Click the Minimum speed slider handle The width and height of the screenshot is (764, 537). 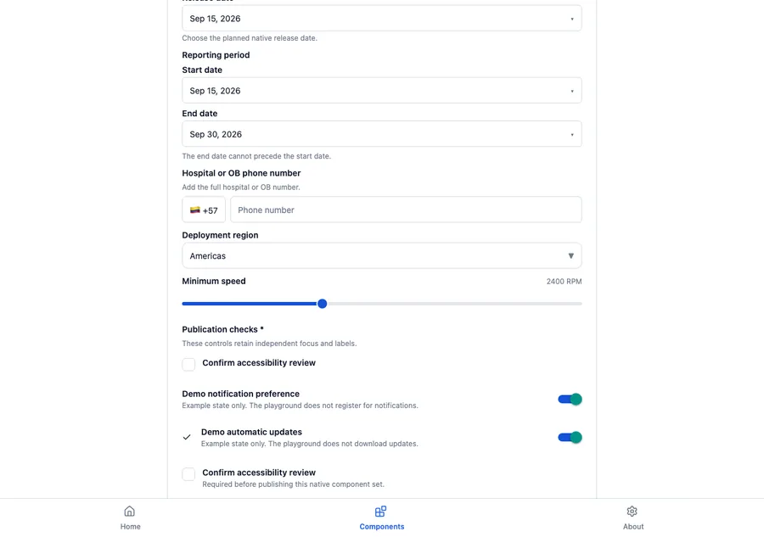pyautogui.click(x=322, y=304)
